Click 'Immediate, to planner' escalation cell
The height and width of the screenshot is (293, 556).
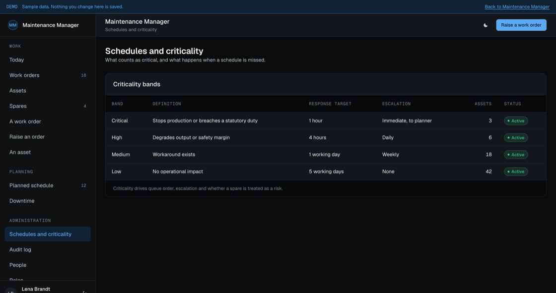point(407,121)
